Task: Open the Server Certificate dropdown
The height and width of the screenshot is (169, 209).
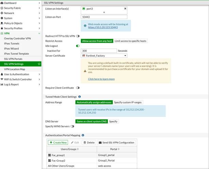Action: pos(104,56)
